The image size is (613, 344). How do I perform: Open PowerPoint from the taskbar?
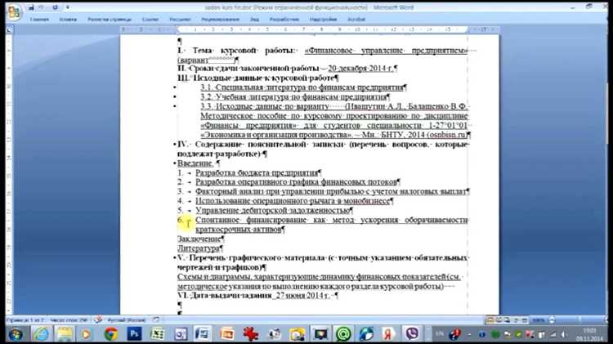pos(226,334)
